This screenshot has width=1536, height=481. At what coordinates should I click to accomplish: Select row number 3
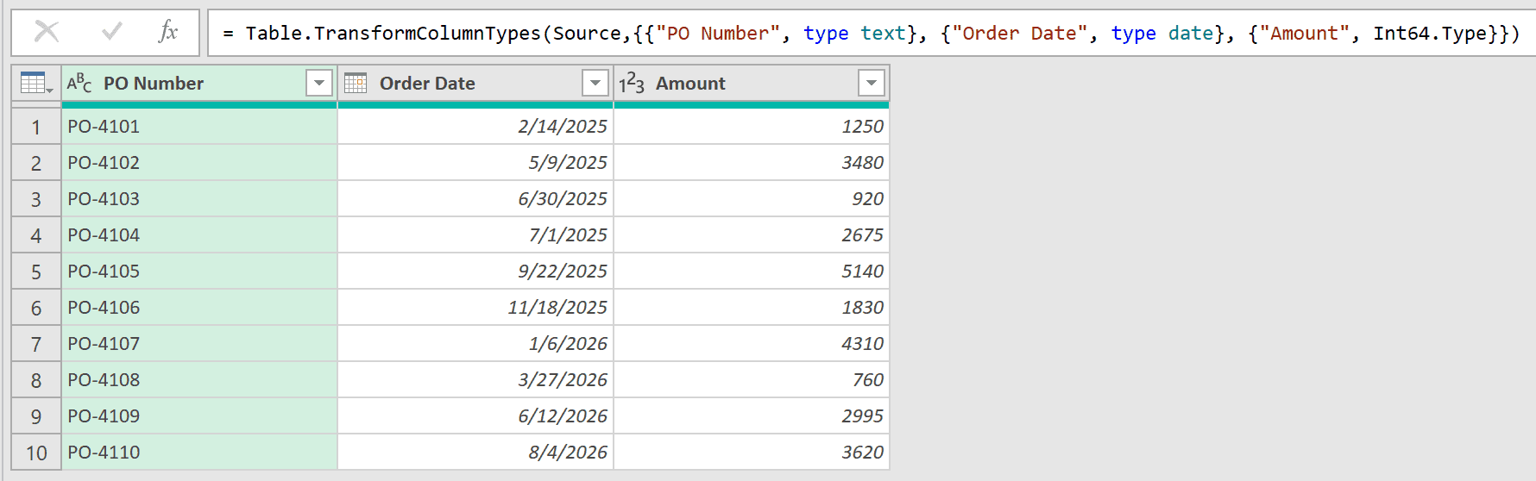point(36,199)
